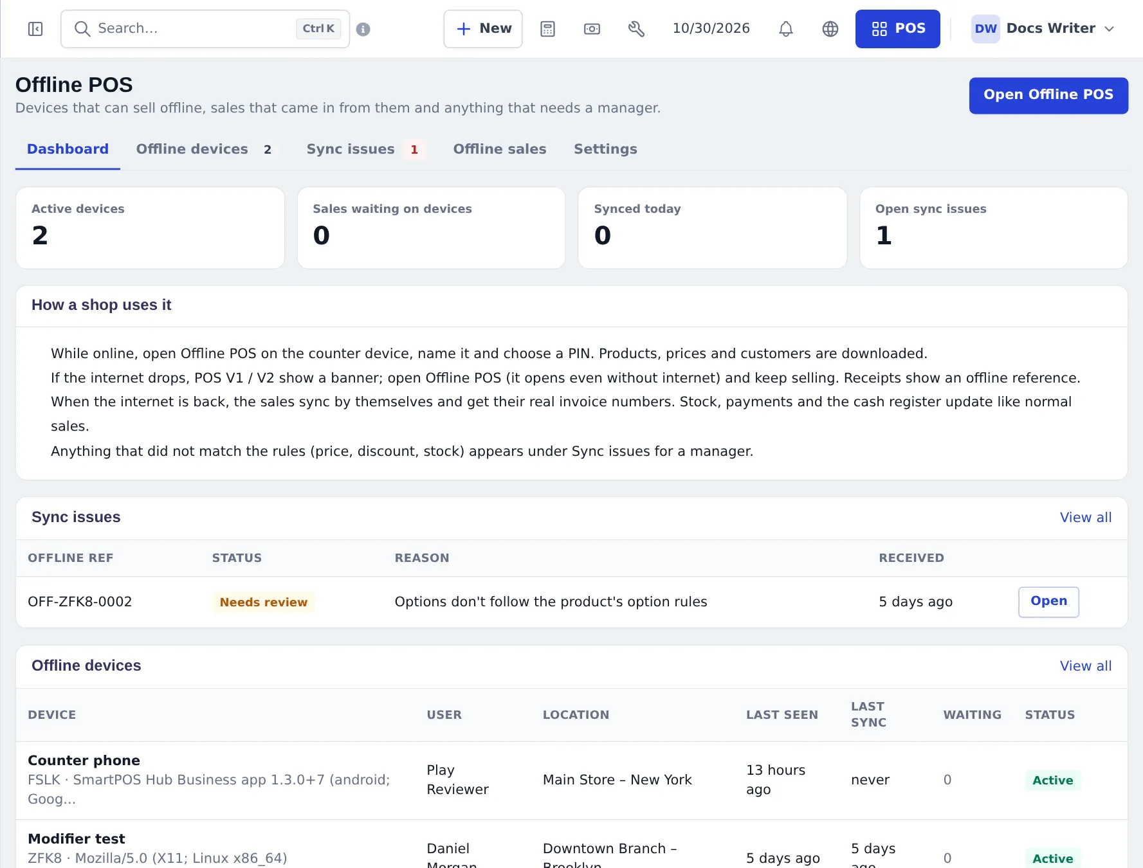Switch to the Settings tab
Screen dimensions: 1143x868
(605, 149)
